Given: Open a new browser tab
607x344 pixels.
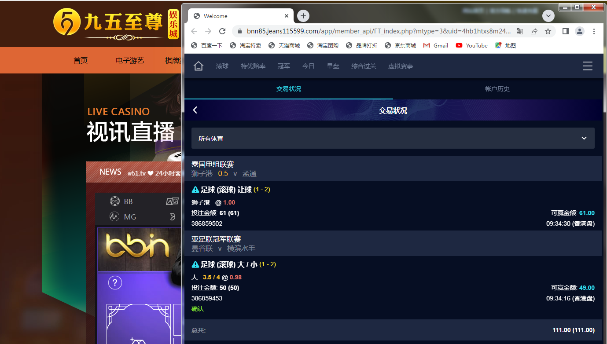Looking at the screenshot, I should click(x=303, y=16).
